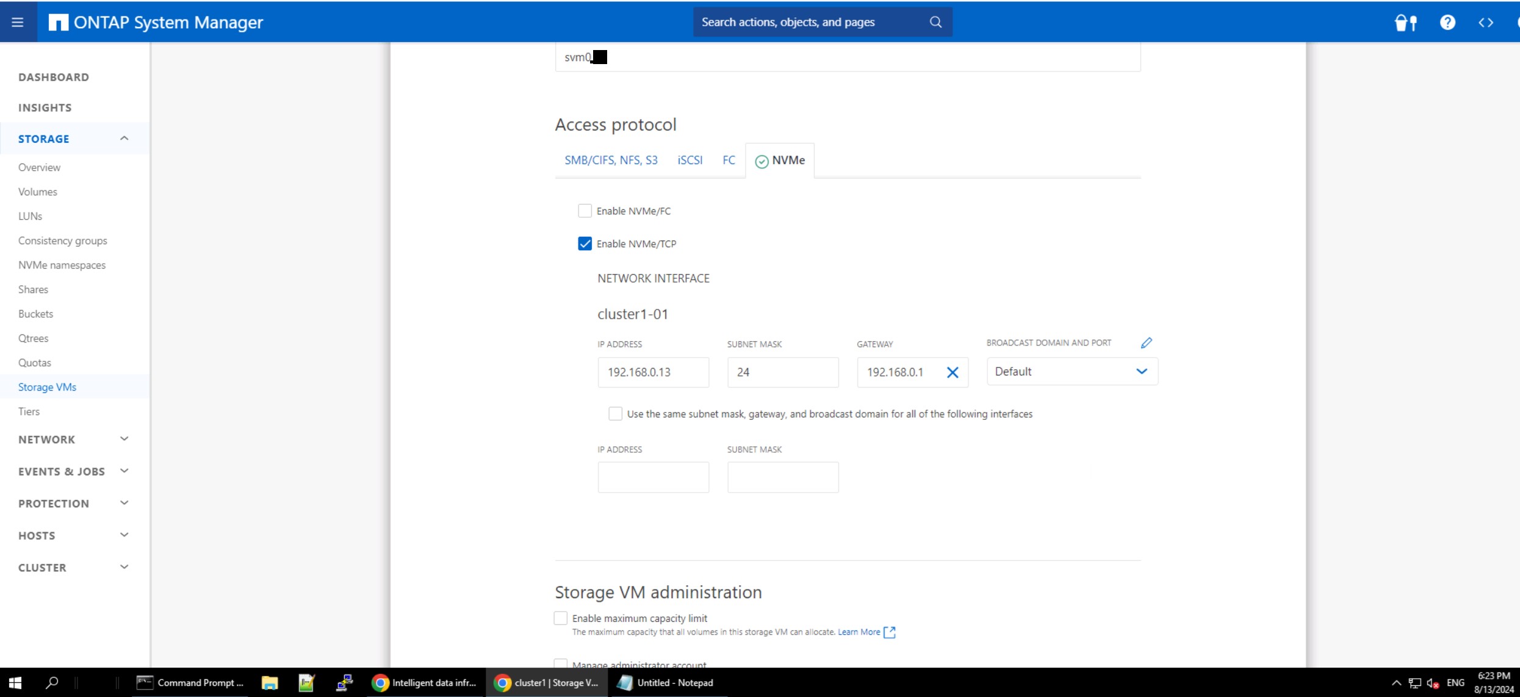Viewport: 1520px width, 697px height.
Task: Click the search magnifier icon
Action: (x=935, y=22)
